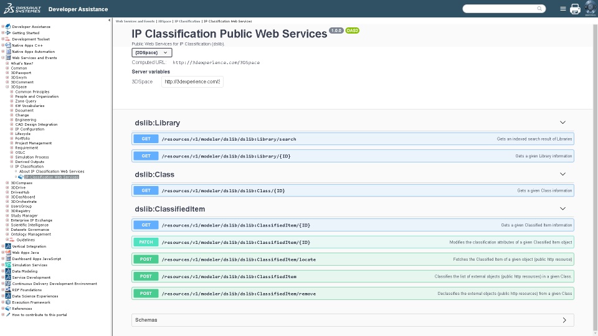Click the Execution Framework icon

pos(8,302)
